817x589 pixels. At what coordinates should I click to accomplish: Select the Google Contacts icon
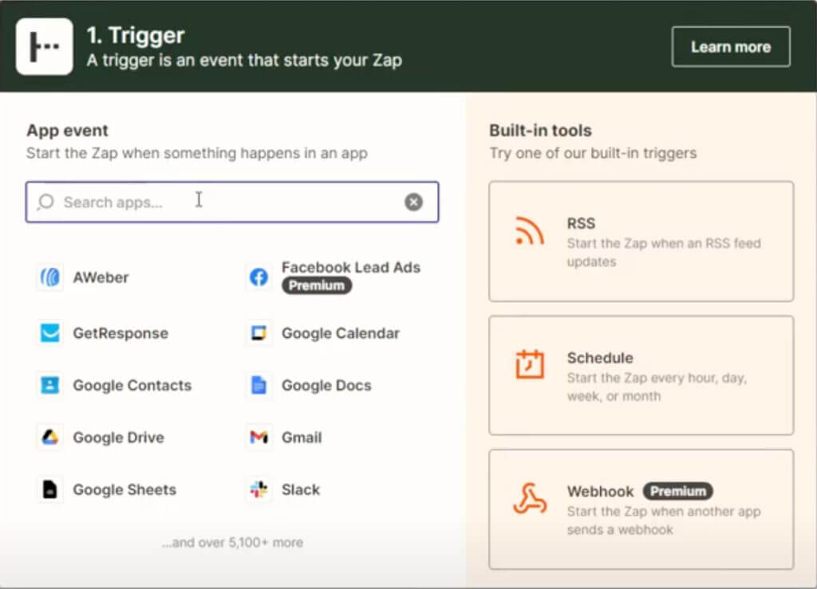pyautogui.click(x=49, y=385)
